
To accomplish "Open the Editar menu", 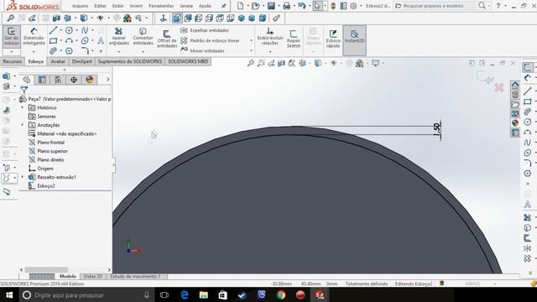I will pyautogui.click(x=100, y=6).
